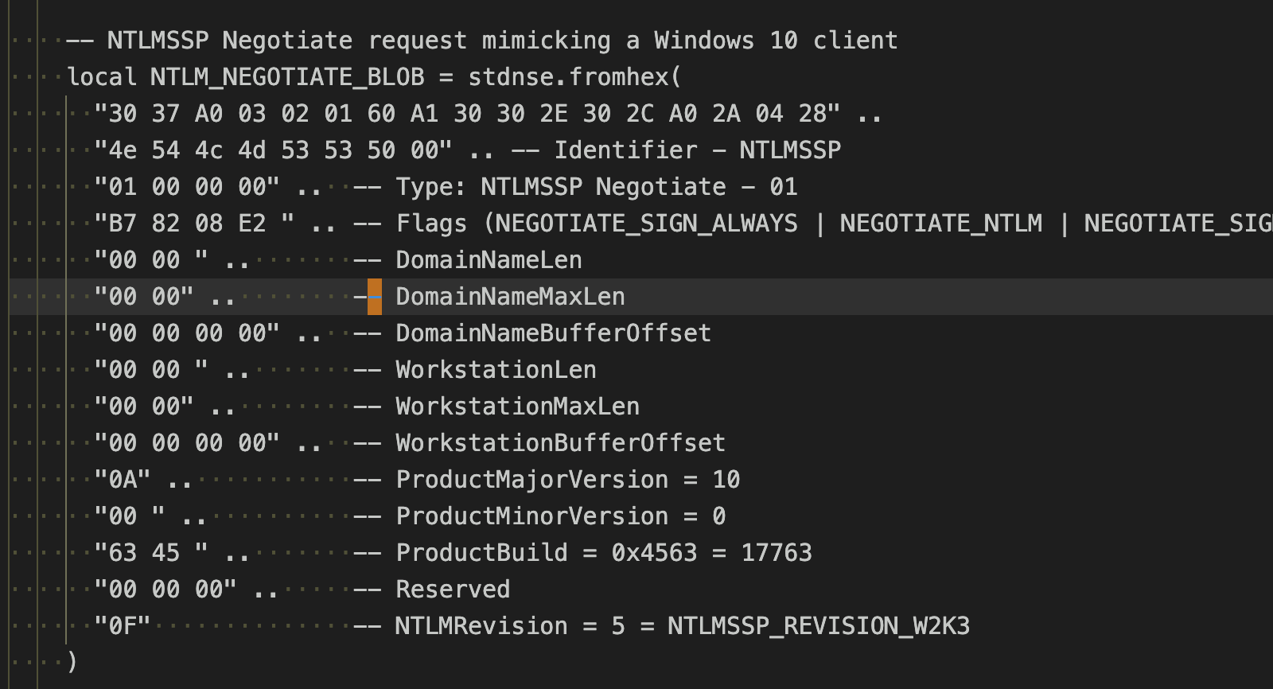
Task: Click the NEGOTIATE_NTLM flag text
Action: (x=941, y=224)
